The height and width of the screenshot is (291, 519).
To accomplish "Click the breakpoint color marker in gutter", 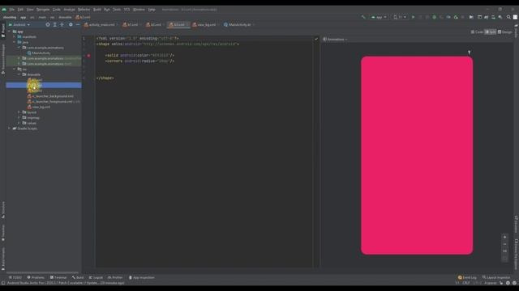I will pyautogui.click(x=88, y=56).
